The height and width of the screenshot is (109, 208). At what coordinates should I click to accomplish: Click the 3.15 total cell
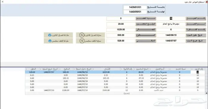(x=106, y=75)
